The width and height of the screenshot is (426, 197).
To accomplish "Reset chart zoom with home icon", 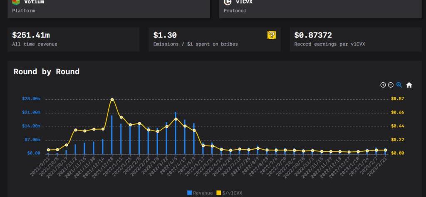I will pos(409,85).
